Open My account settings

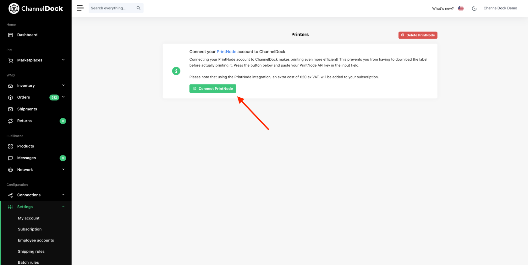29,218
